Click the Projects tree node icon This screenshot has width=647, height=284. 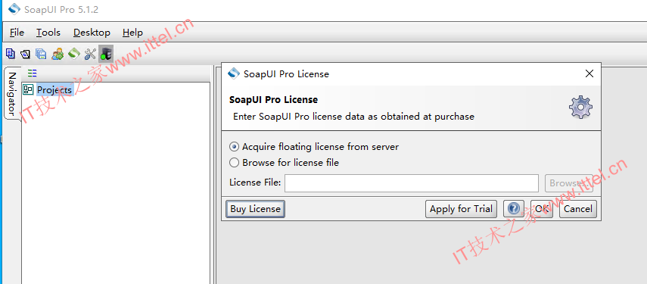pos(28,89)
